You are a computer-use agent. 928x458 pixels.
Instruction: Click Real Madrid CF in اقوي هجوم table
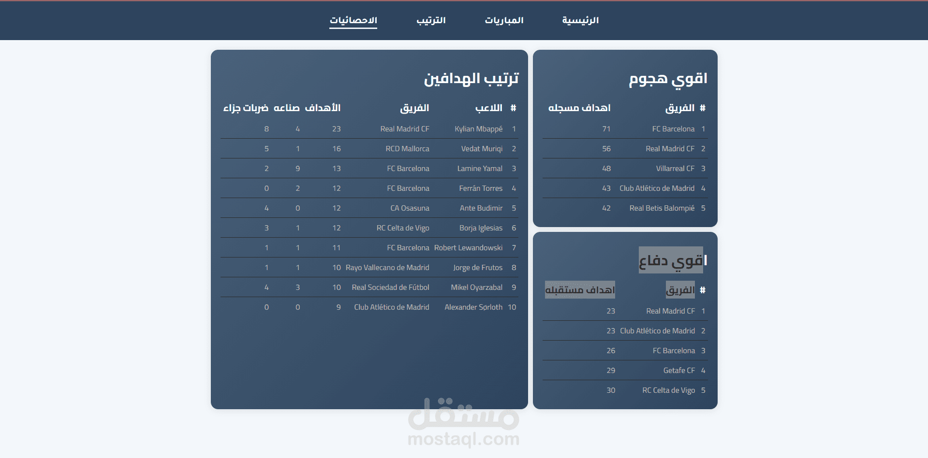tap(670, 149)
